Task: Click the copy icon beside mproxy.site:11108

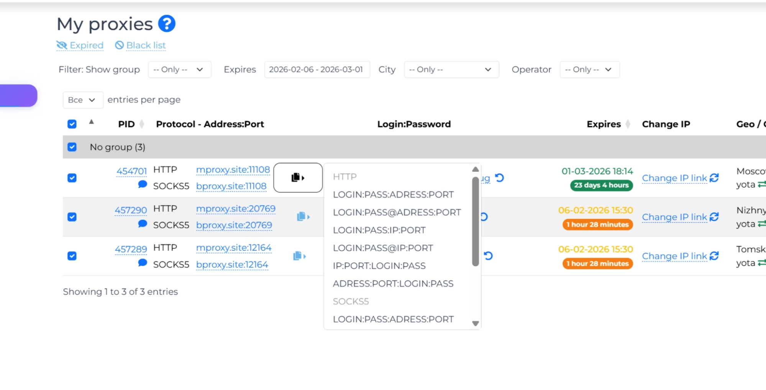Action: pyautogui.click(x=298, y=177)
